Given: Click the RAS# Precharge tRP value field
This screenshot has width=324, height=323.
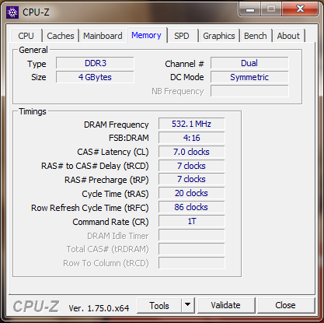Looking at the screenshot, I should pyautogui.click(x=192, y=179).
